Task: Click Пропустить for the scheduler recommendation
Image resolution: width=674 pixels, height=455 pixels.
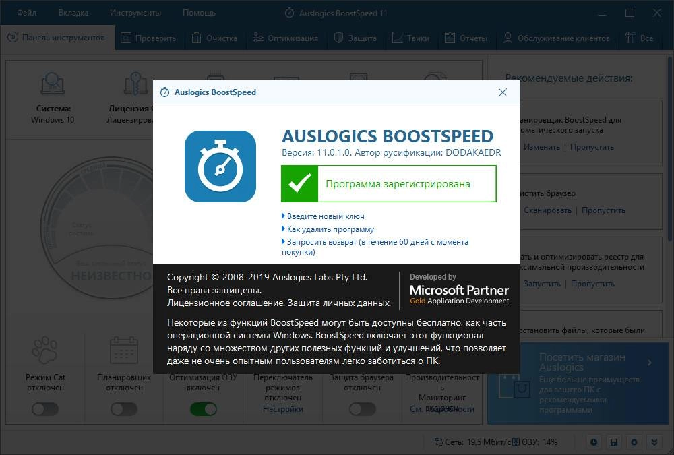Action: tap(592, 147)
